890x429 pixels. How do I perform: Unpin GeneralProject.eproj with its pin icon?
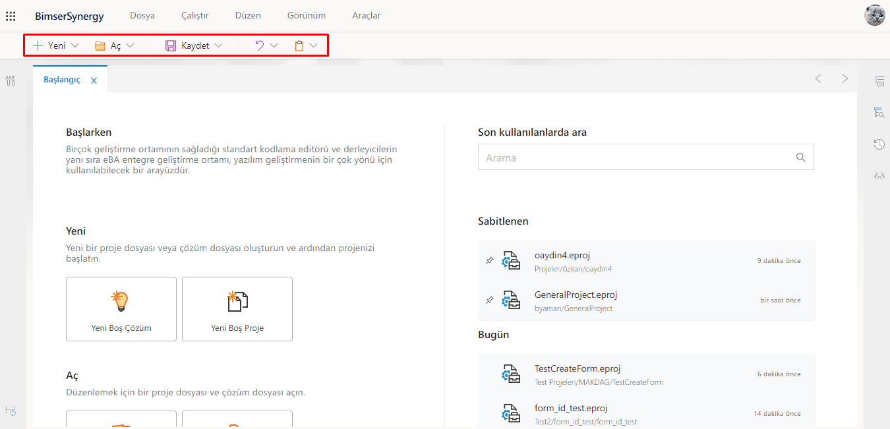(489, 300)
